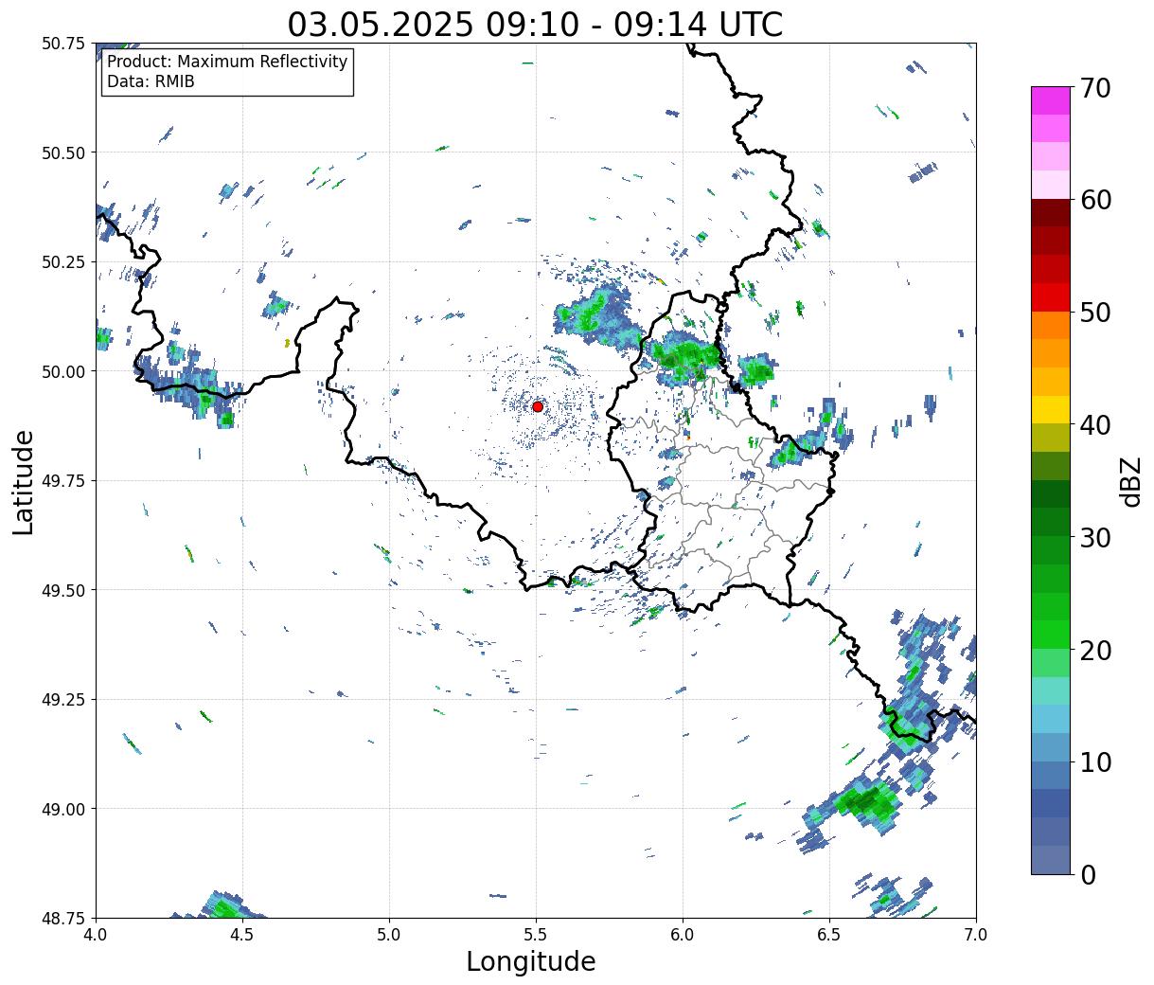Click the Latitude axis label
Image resolution: width=1154 pixels, height=985 pixels.
coord(24,482)
